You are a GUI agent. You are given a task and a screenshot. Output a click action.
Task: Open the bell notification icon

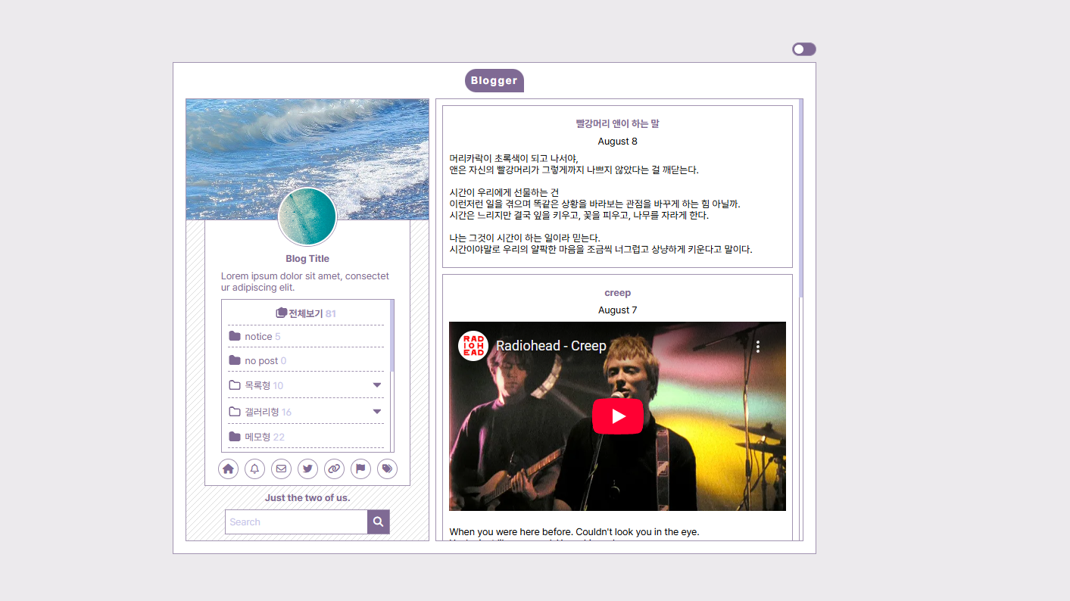pos(254,469)
